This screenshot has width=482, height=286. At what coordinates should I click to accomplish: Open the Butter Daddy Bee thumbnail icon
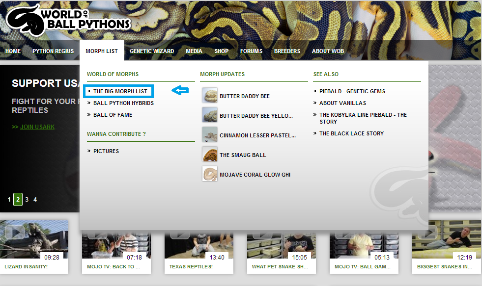pos(210,96)
